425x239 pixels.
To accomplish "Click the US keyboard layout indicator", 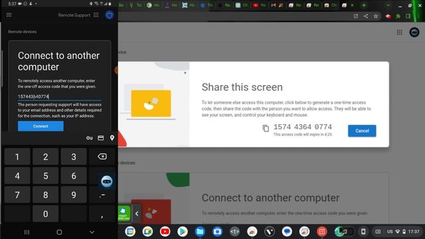I will 390,232.
